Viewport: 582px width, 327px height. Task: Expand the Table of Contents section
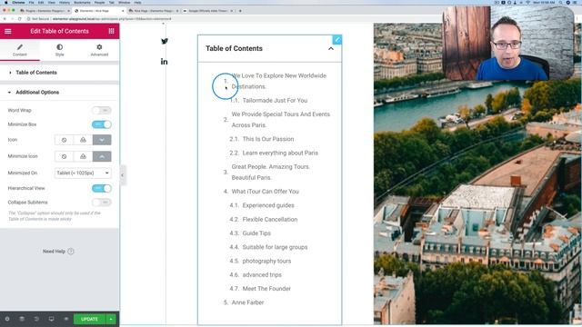pos(59,73)
